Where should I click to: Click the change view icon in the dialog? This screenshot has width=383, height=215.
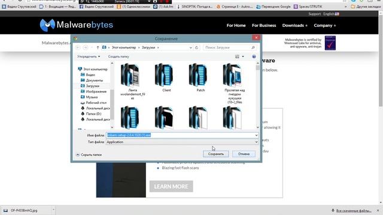(x=237, y=57)
